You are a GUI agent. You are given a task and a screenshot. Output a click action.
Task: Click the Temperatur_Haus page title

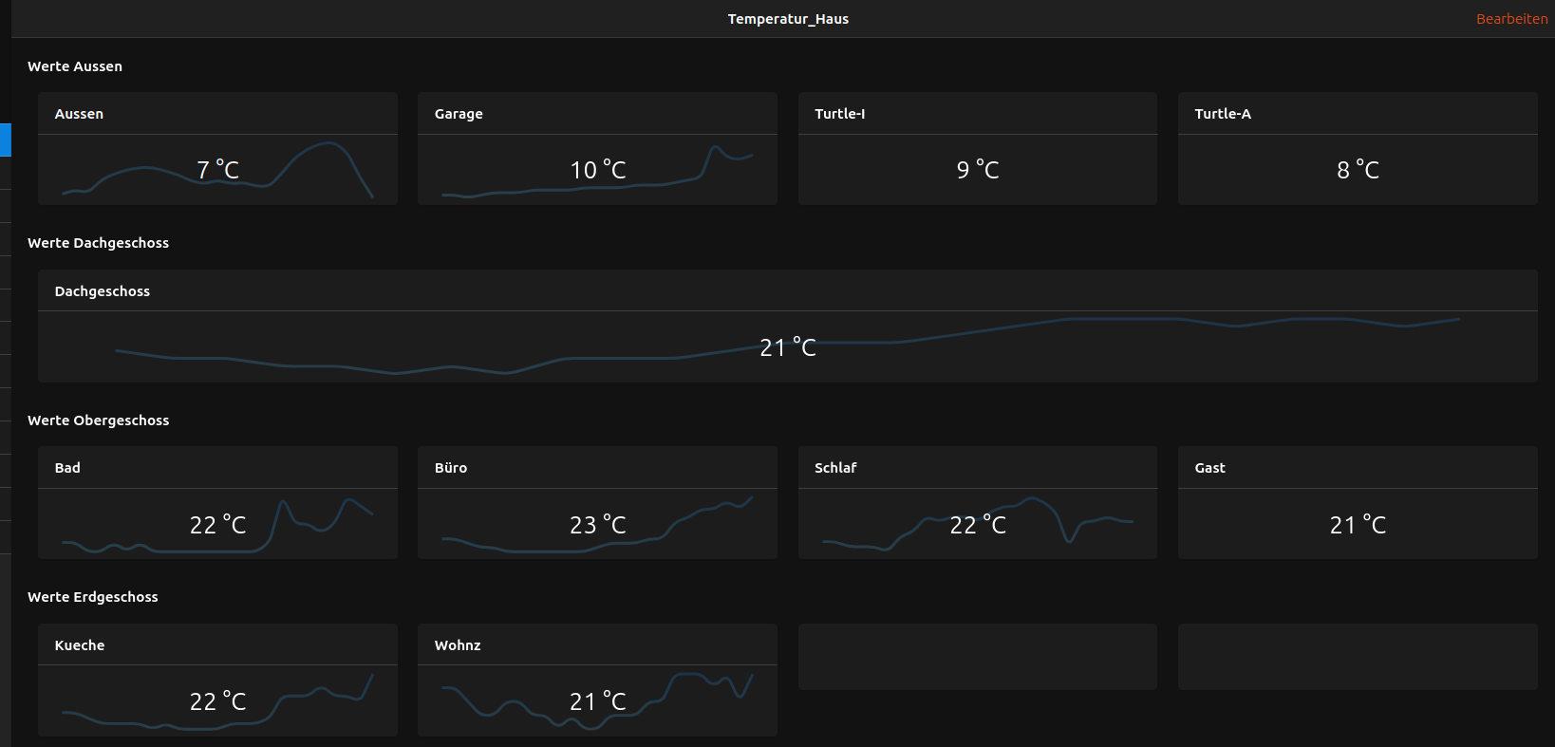[x=788, y=19]
